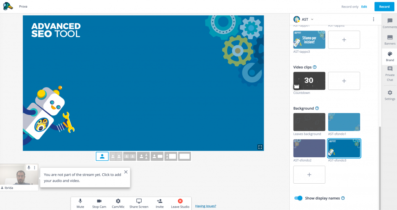Choose the Leaves background
This screenshot has width=397, height=210.
coord(309,122)
